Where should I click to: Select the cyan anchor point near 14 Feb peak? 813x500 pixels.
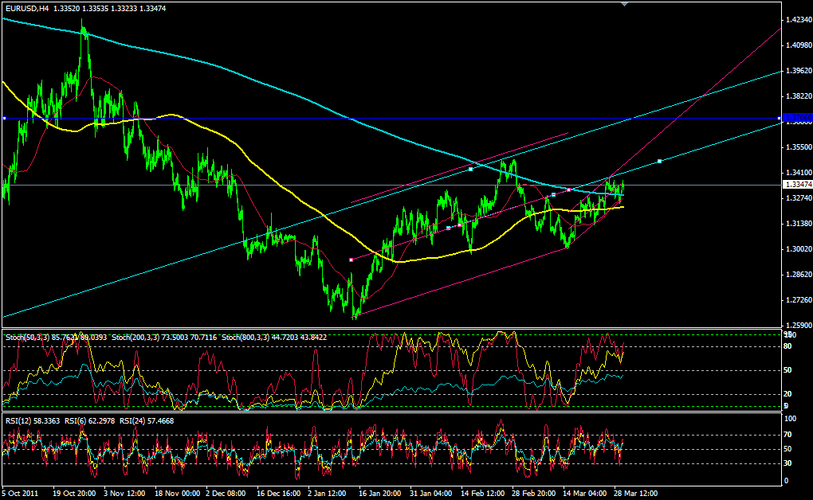click(x=471, y=169)
